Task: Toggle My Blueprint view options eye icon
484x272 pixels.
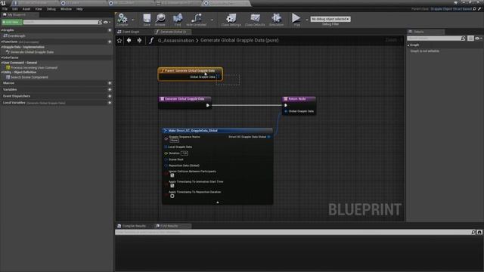Action: tap(106, 22)
